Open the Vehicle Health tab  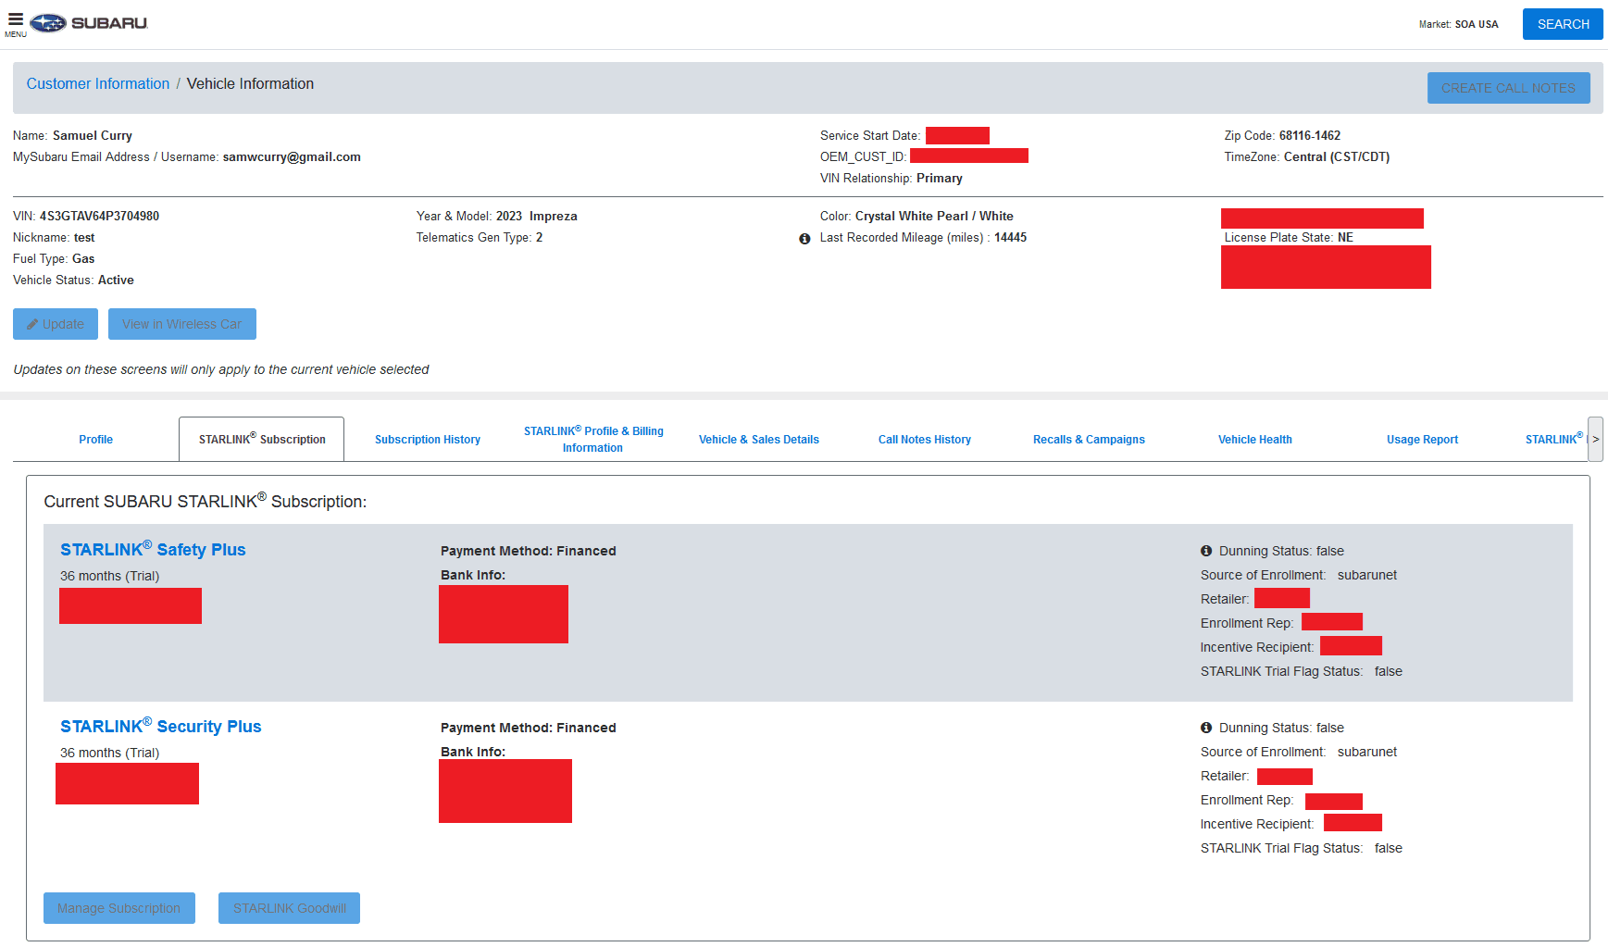click(1254, 439)
